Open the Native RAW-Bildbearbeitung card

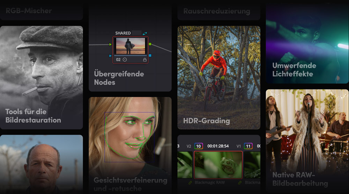pyautogui.click(x=307, y=141)
